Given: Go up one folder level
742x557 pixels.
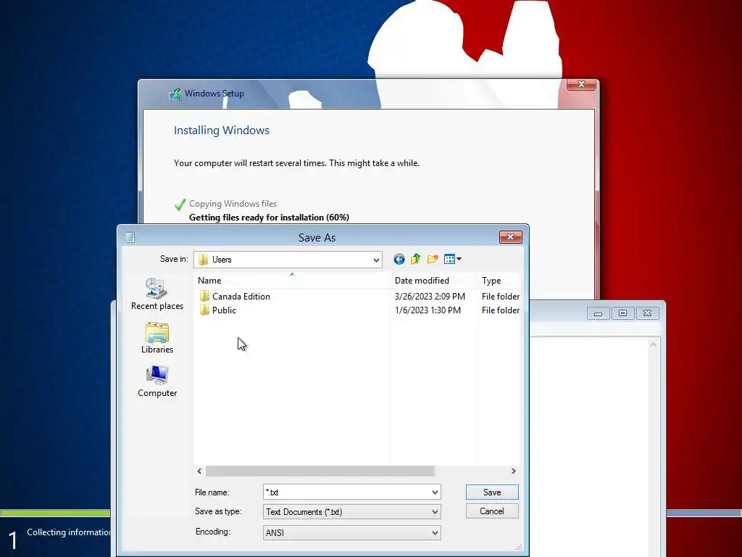Looking at the screenshot, I should pyautogui.click(x=415, y=259).
